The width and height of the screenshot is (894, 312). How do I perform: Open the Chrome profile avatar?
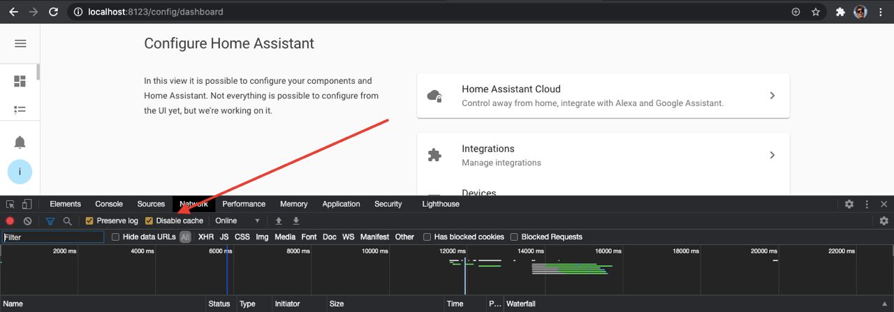[860, 12]
